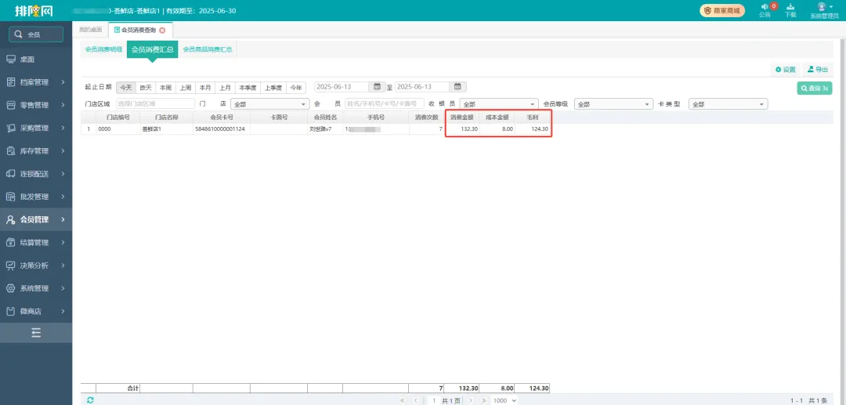Close the 会员消费查询 tab

click(x=162, y=31)
